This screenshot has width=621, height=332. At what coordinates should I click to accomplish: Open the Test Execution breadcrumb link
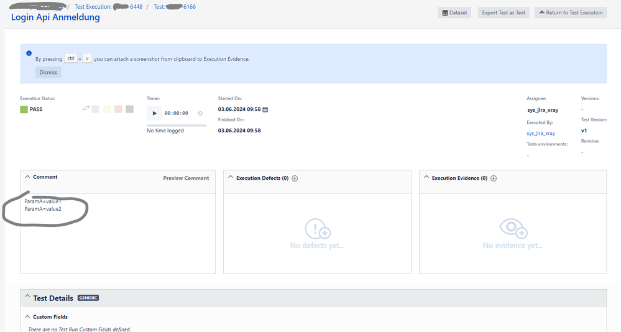tap(109, 7)
